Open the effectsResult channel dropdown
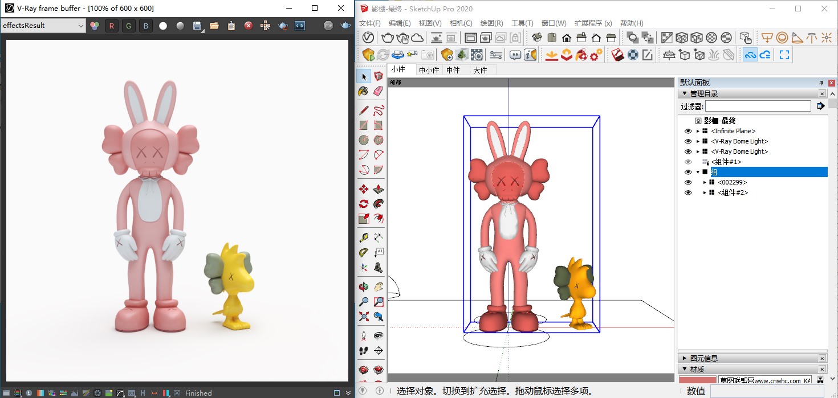The width and height of the screenshot is (838, 398). [43, 26]
